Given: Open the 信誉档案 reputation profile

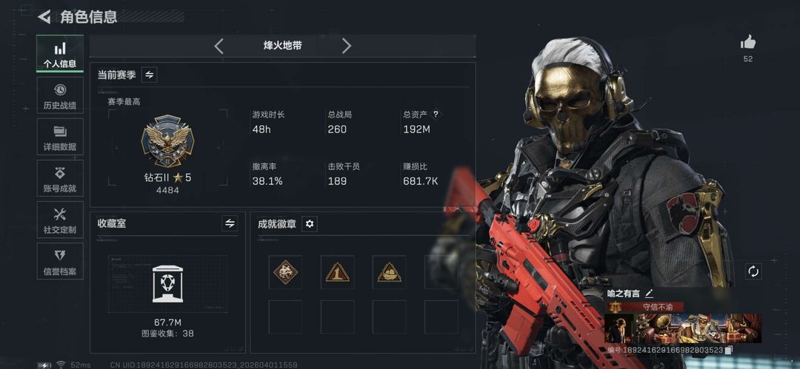Looking at the screenshot, I should click(60, 261).
